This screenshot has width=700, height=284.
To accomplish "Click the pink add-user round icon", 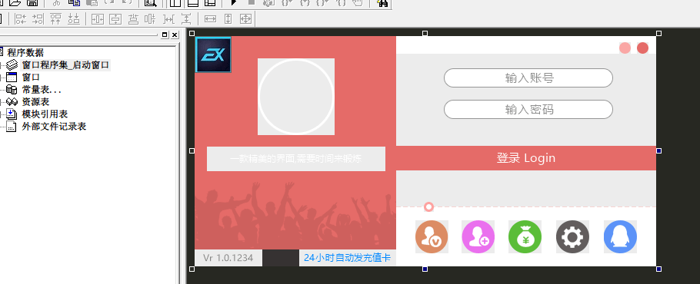I will (478, 237).
